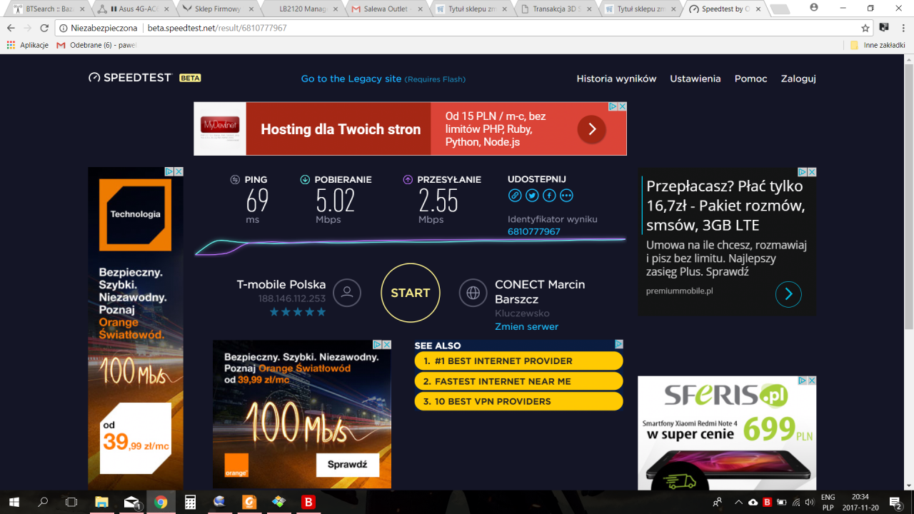Switch to the LB2120 tab
The image size is (914, 514).
[303, 9]
